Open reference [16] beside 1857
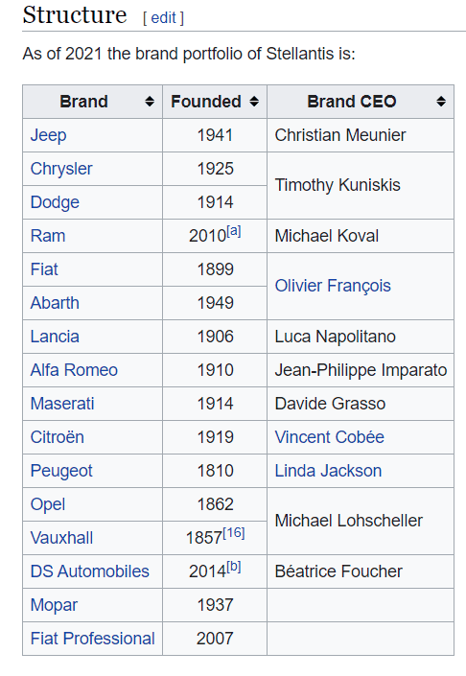Viewport: 466px width, 676px height. point(234,533)
